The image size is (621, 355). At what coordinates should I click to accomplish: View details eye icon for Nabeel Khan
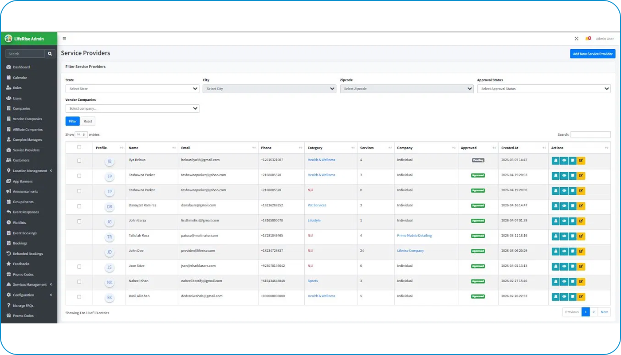[564, 281]
